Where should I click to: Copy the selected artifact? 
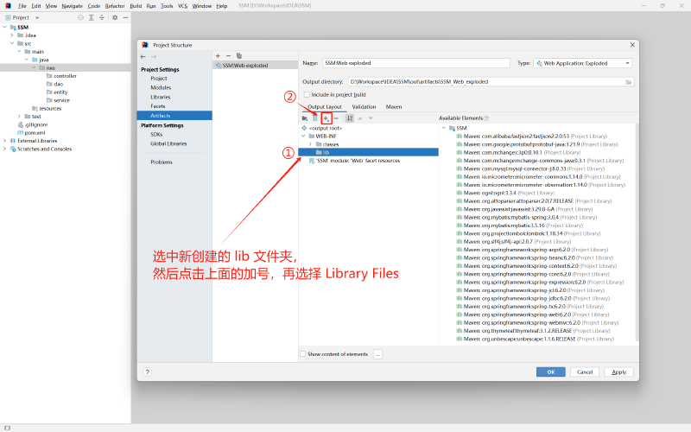click(239, 56)
